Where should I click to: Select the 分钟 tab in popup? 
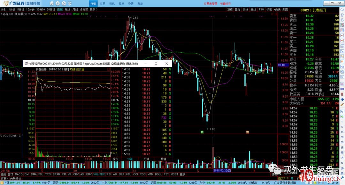pyautogui.click(x=146, y=159)
